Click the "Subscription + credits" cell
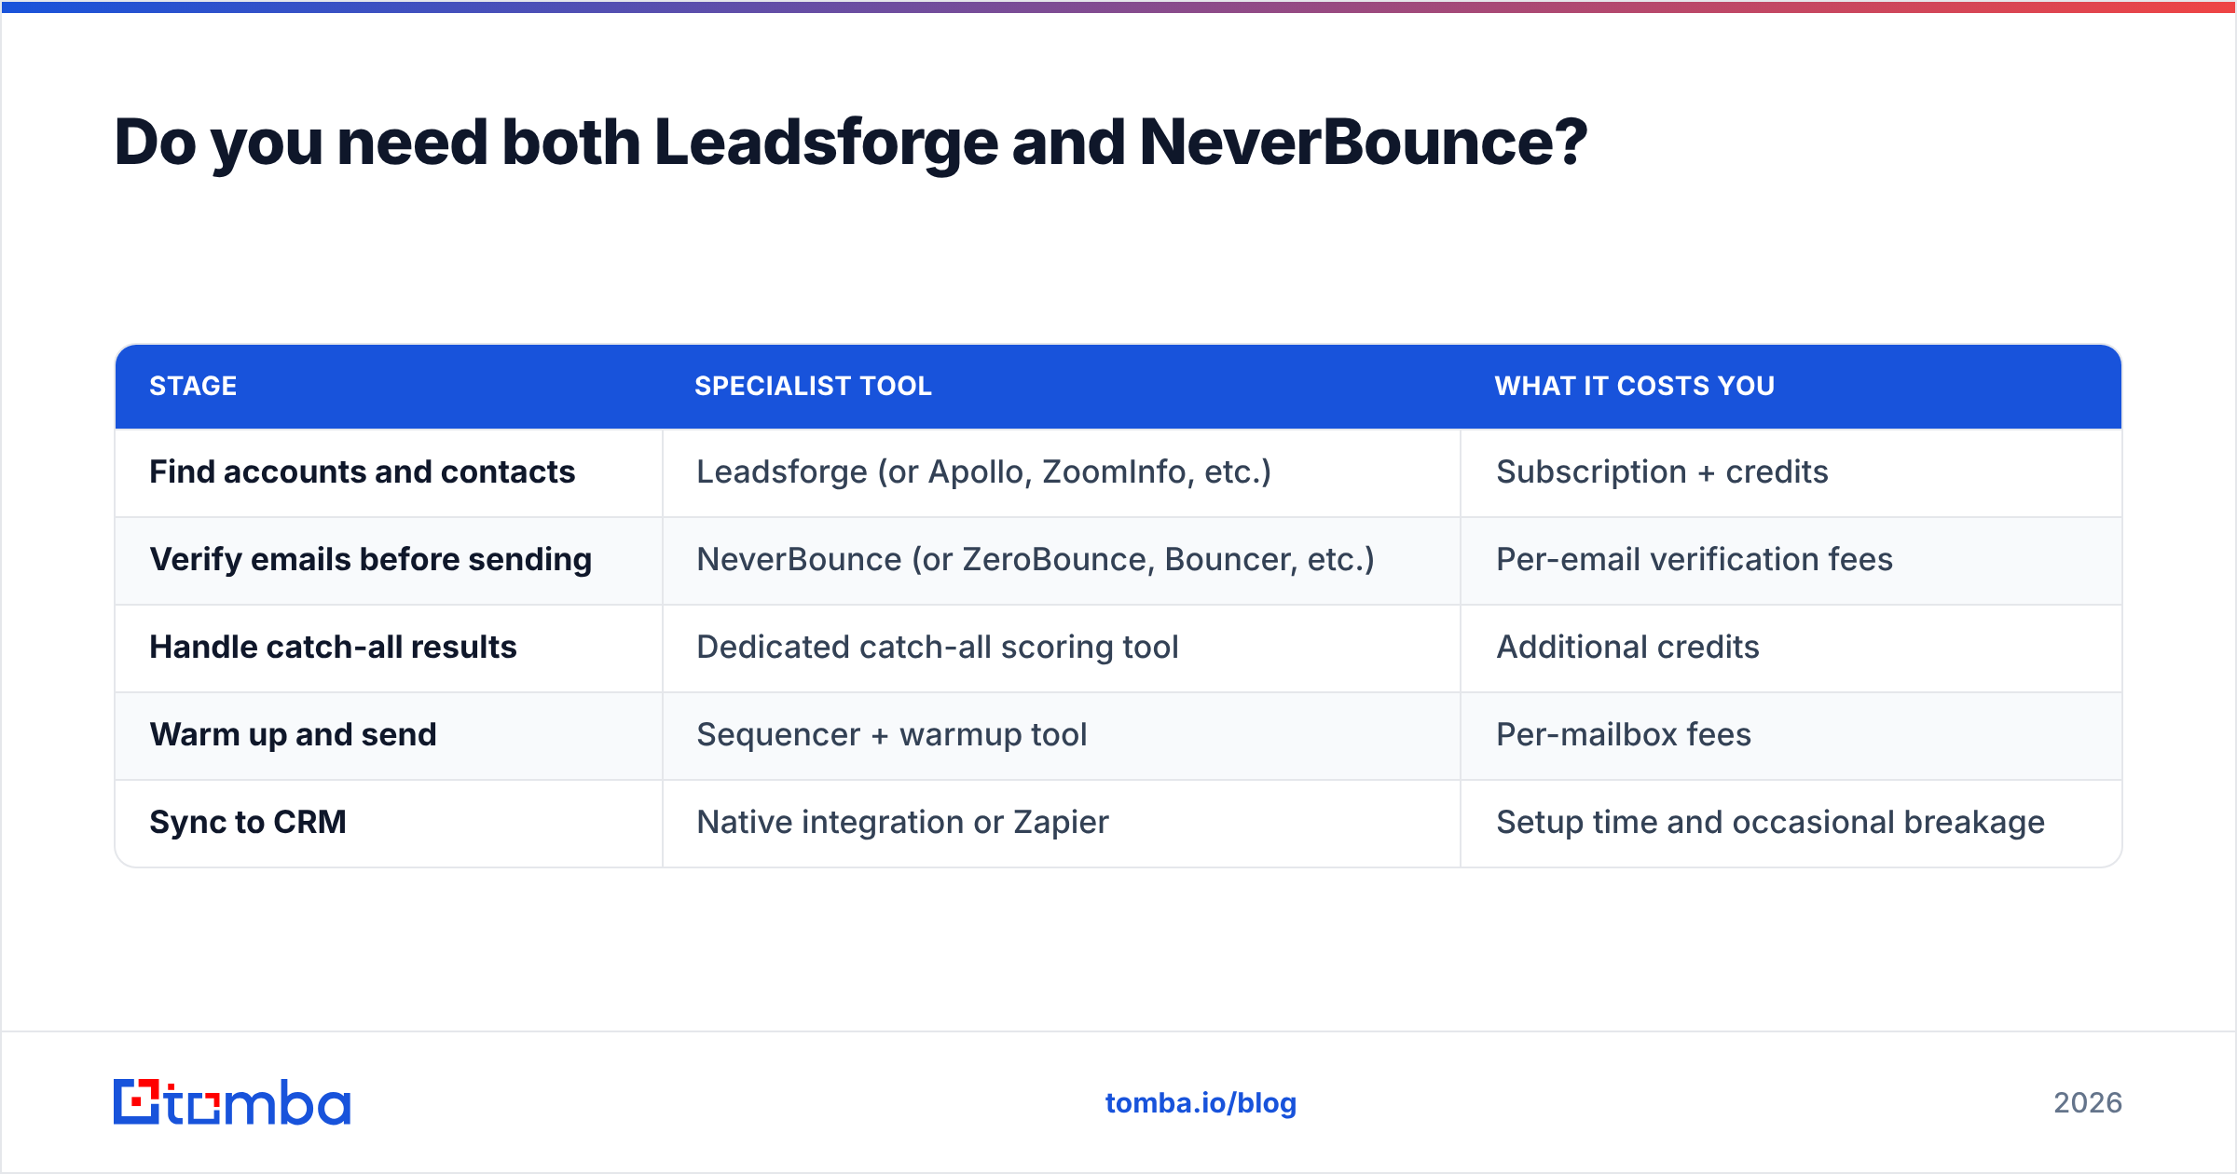This screenshot has width=2237, height=1174. click(x=1791, y=472)
